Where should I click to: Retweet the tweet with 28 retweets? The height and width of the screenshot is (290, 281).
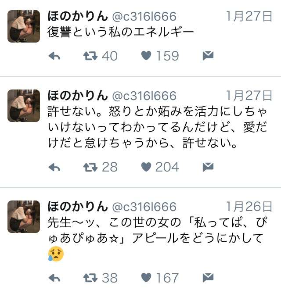pos(90,167)
